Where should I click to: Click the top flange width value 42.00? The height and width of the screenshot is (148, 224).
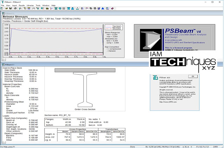coord(68,122)
